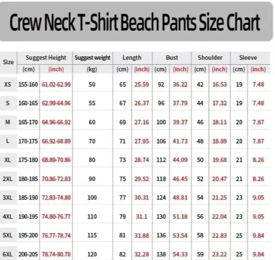Select the 2XL size row label
The width and height of the screenshot is (275, 260).
click(8, 179)
